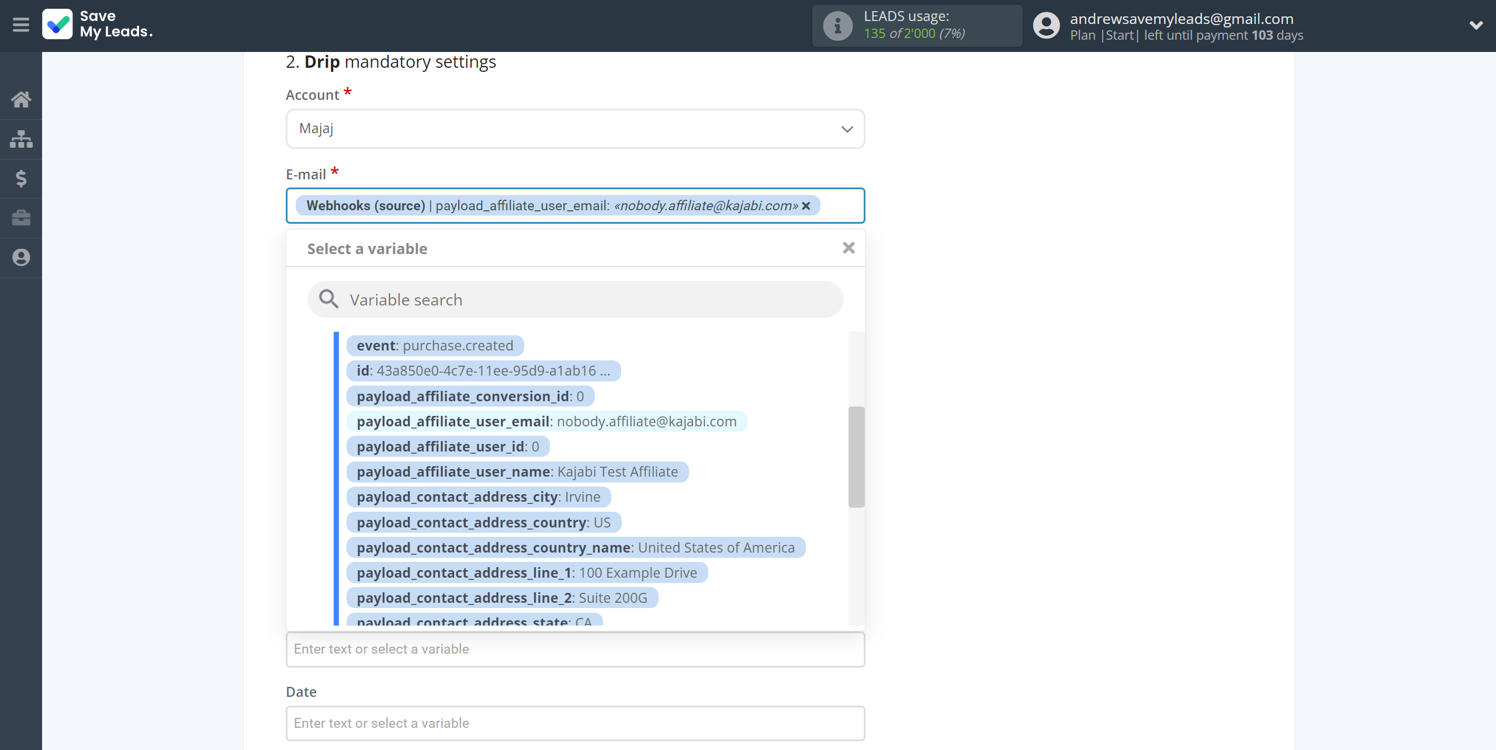Click the E-mail input field

575,206
